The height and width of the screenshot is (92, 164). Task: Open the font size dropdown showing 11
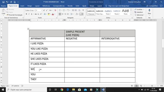pyautogui.click(x=42, y=10)
